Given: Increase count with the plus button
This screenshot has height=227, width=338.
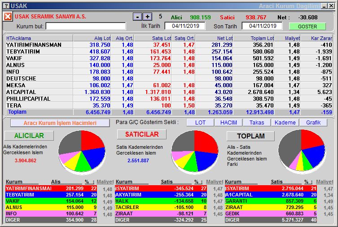Looking at the screenshot, I should (x=148, y=17).
